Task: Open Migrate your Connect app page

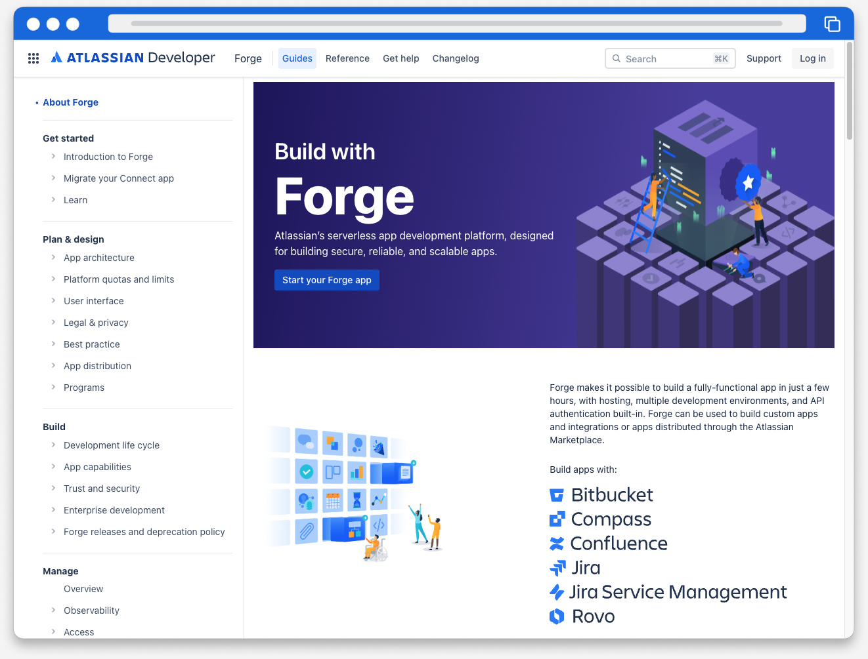Action: pos(119,178)
